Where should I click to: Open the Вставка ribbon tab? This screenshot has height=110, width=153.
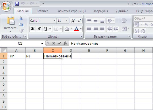pos(42,11)
